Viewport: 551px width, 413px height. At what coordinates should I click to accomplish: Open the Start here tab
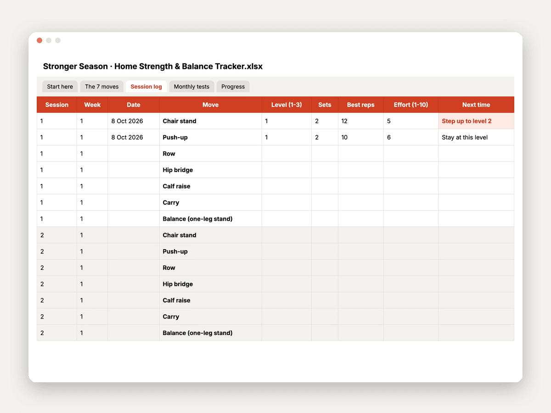point(60,87)
